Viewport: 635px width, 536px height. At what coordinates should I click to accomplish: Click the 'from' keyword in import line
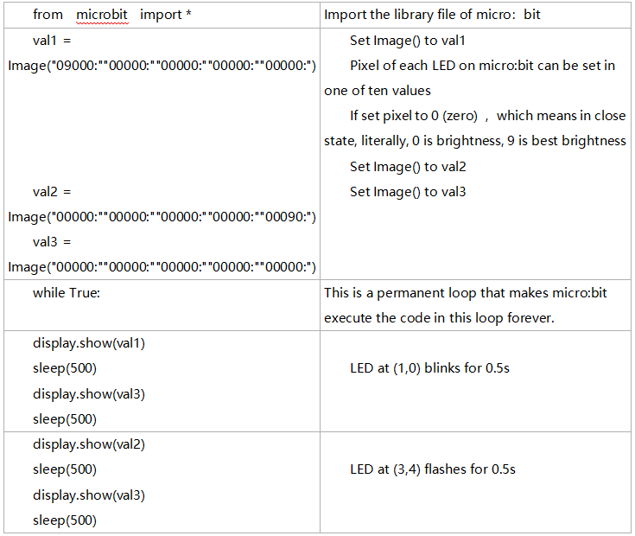[x=48, y=15]
